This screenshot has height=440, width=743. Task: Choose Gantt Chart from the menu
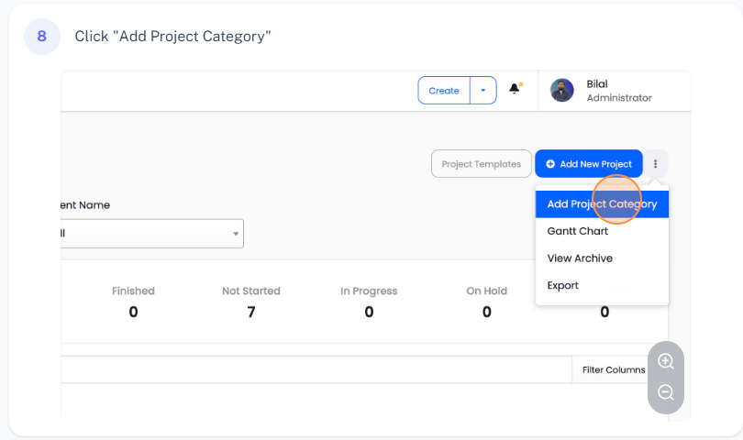(578, 231)
